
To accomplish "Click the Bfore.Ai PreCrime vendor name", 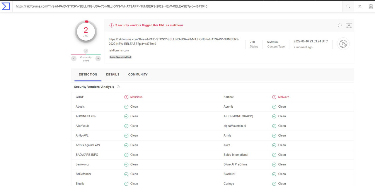I will pyautogui.click(x=235, y=165).
